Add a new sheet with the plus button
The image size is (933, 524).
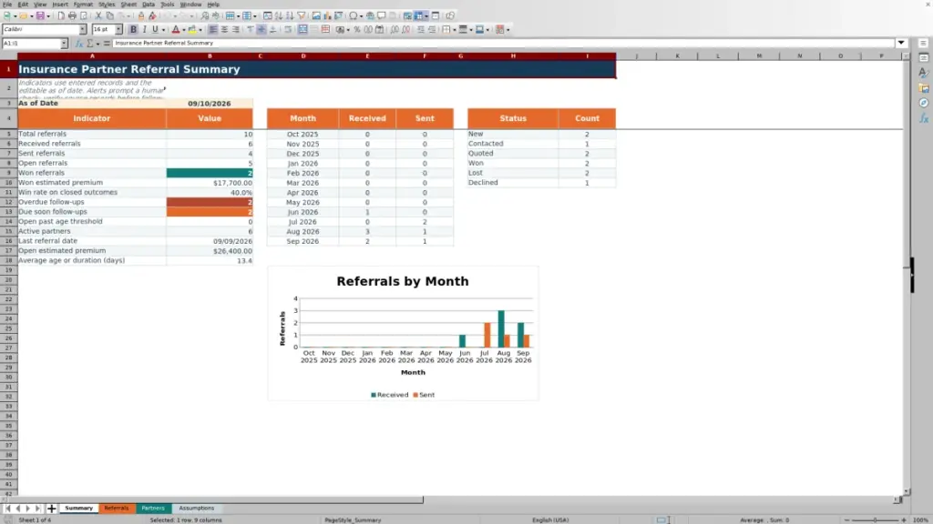[x=52, y=509]
